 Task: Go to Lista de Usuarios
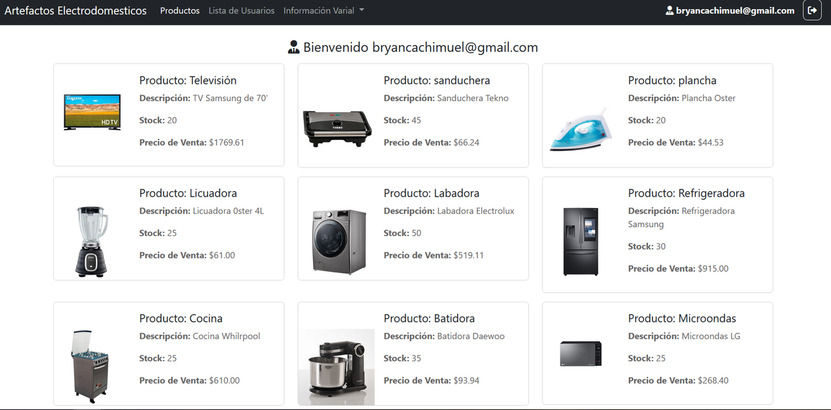(x=242, y=10)
